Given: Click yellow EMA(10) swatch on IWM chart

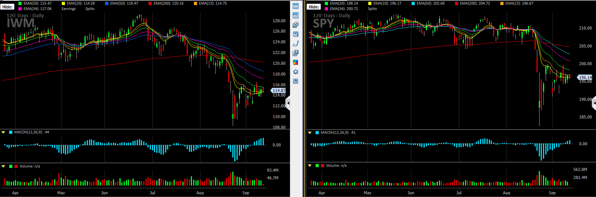Looking at the screenshot, I should tap(63, 3).
